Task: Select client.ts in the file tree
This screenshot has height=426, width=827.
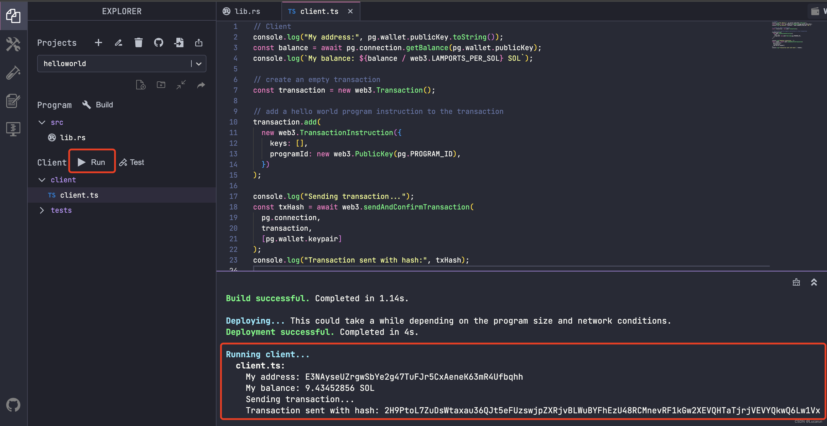Action: pyautogui.click(x=79, y=195)
